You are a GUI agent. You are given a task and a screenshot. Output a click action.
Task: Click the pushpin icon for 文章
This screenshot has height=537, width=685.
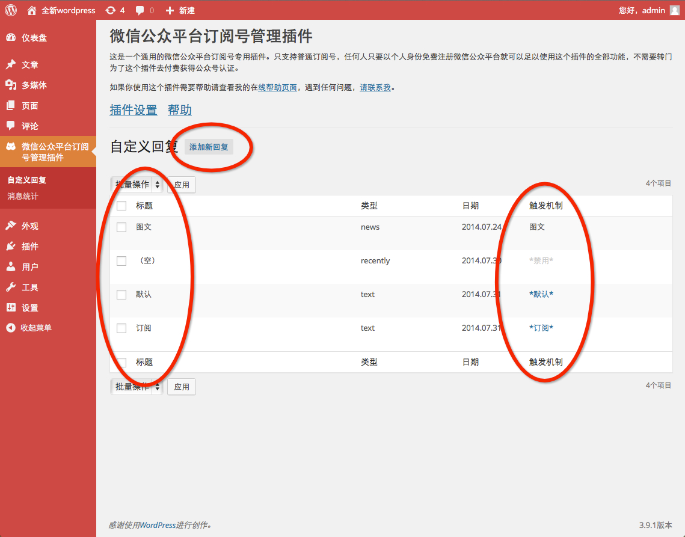(11, 65)
